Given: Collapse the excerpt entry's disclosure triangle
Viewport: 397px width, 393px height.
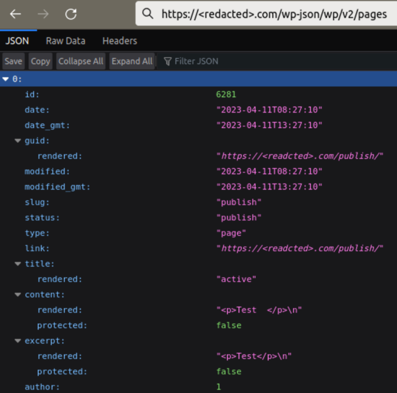Looking at the screenshot, I should (17, 341).
